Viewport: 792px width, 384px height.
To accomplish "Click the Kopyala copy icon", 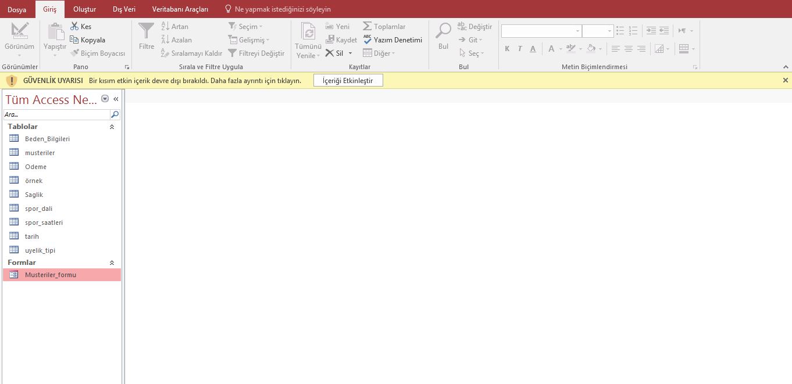I will pos(74,40).
